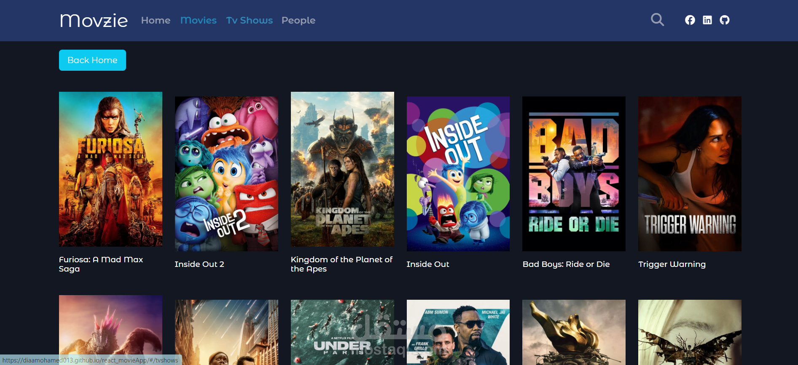Switch to the Movies nav item
798x365 pixels.
click(x=198, y=20)
